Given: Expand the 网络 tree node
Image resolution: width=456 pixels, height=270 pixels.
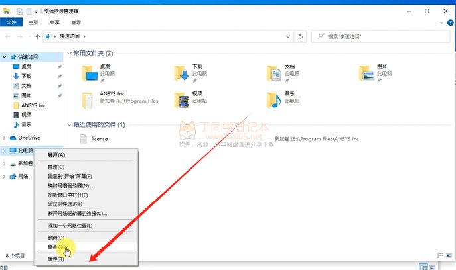Looking at the screenshot, I should click(x=4, y=176).
